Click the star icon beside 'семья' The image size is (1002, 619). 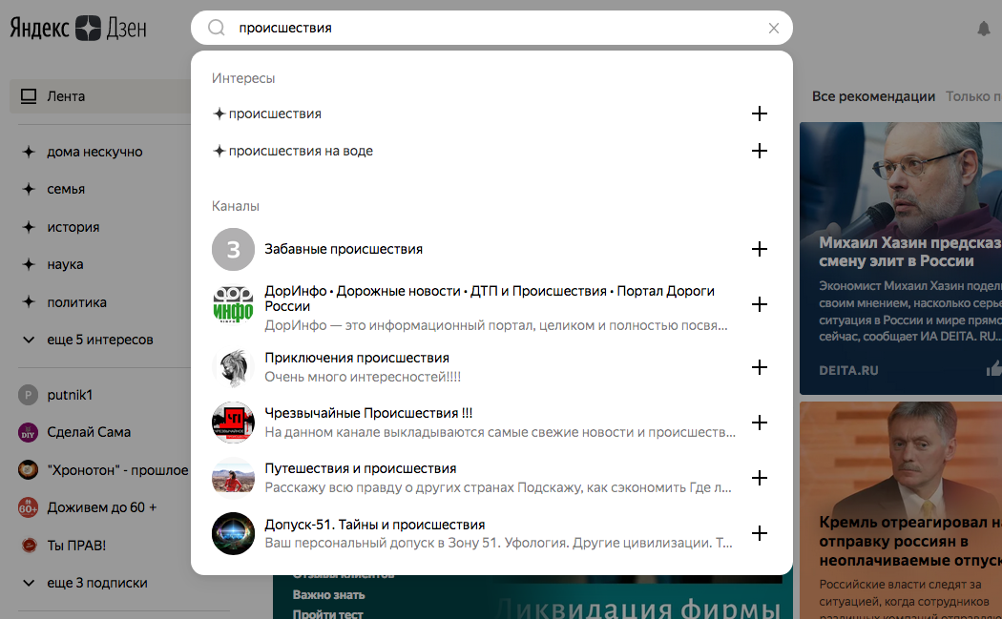click(x=28, y=189)
